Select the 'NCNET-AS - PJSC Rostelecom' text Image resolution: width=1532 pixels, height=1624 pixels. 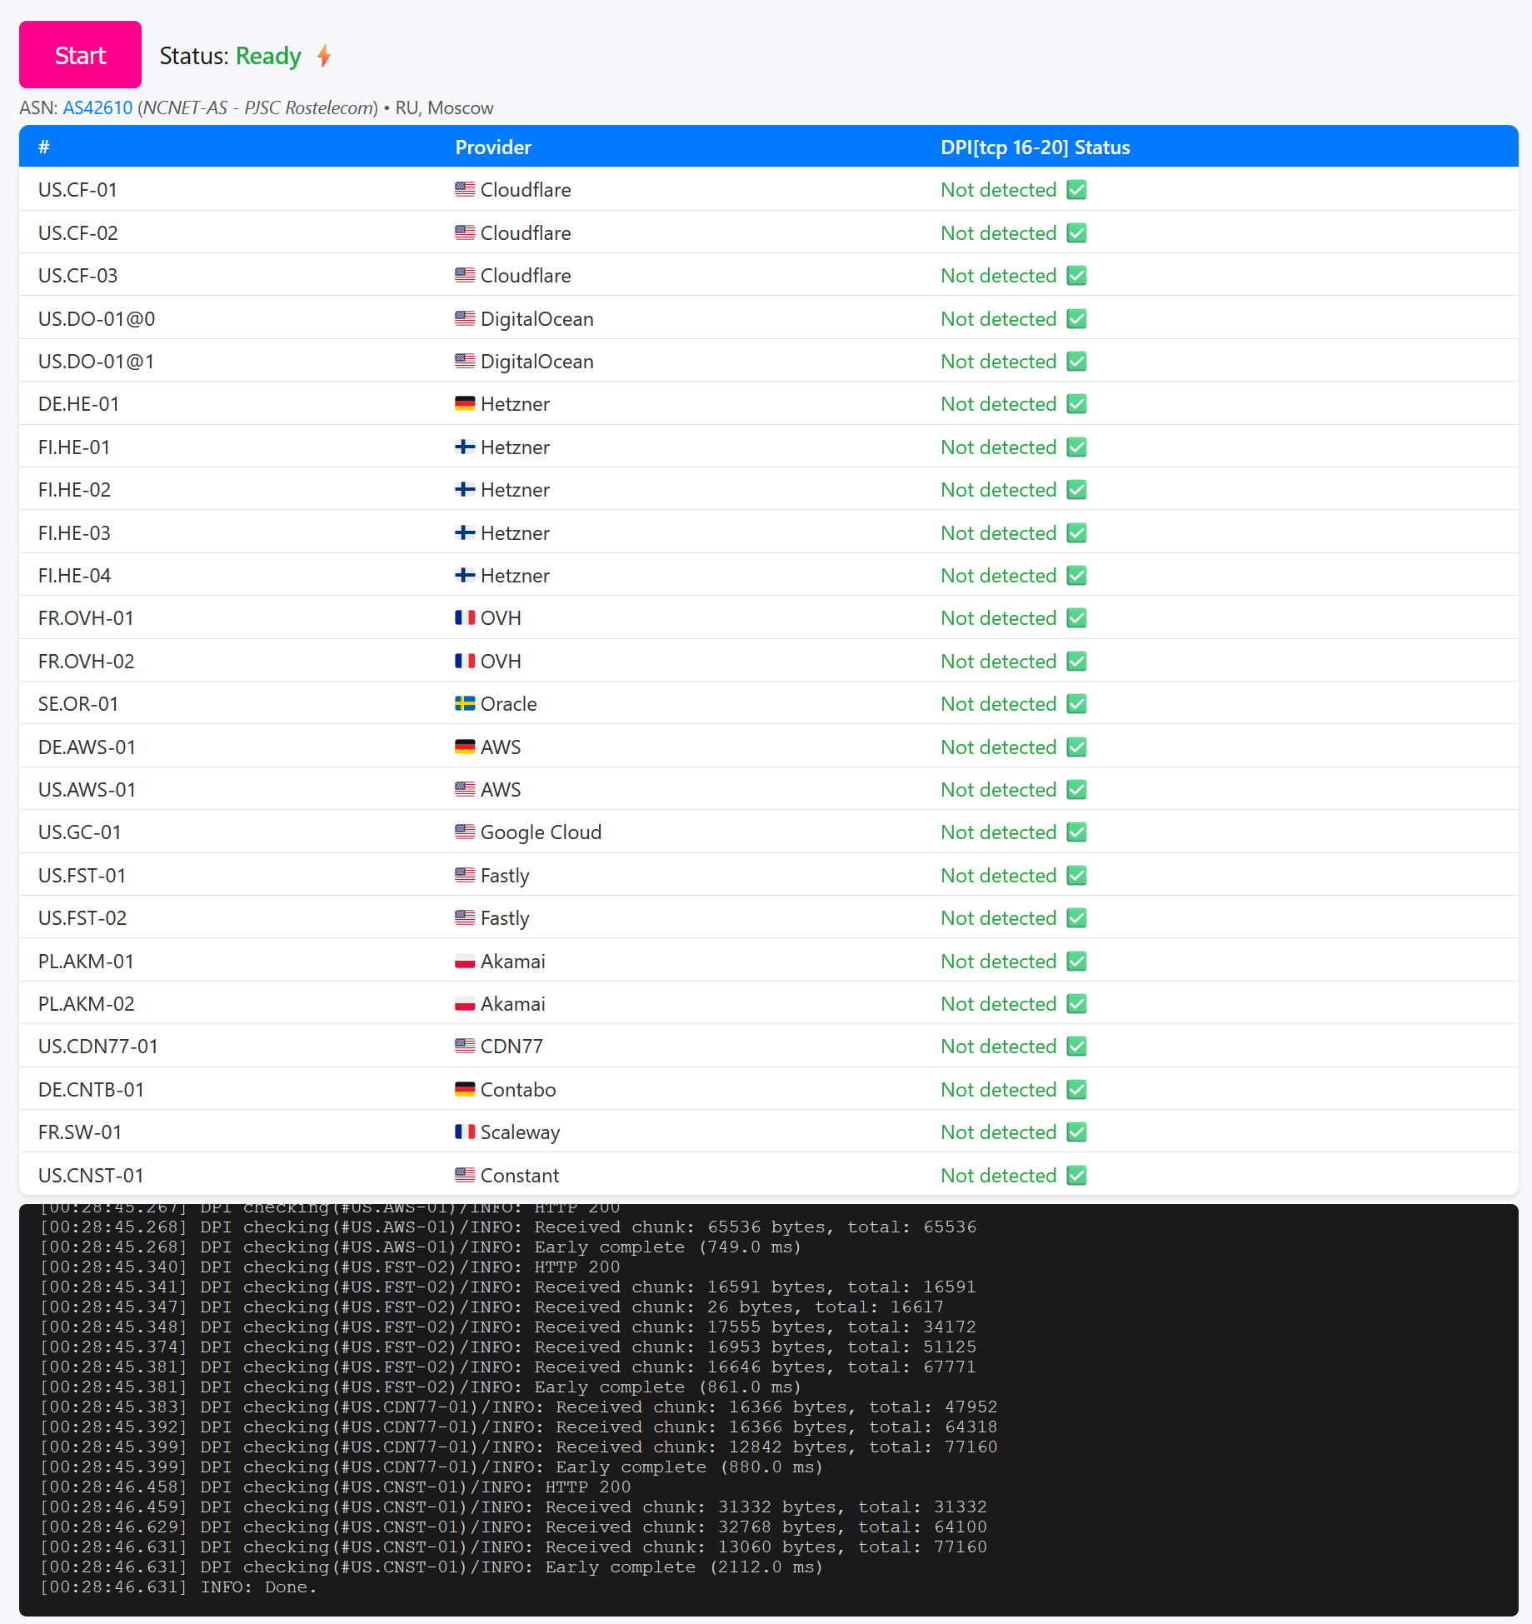pos(258,108)
